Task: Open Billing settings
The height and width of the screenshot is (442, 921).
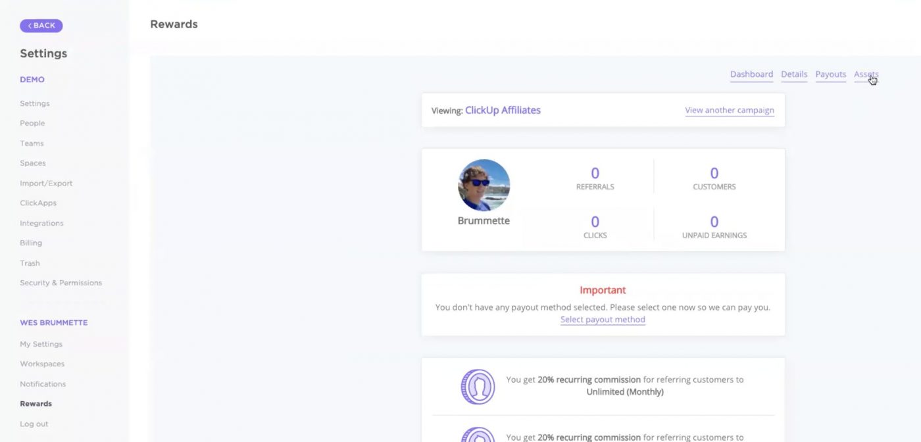Action: [x=31, y=243]
